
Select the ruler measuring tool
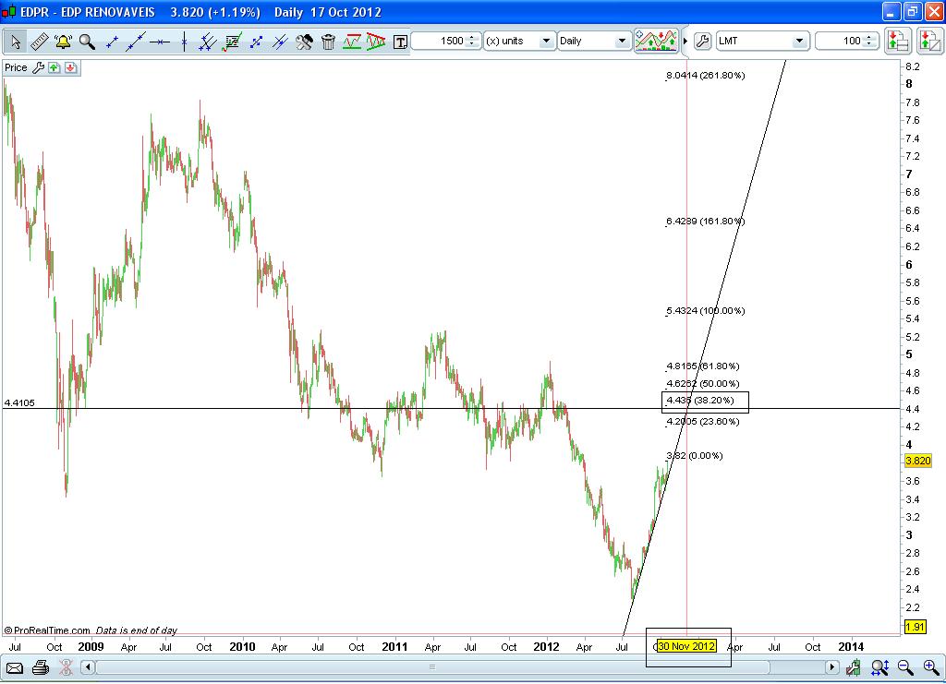(39, 42)
